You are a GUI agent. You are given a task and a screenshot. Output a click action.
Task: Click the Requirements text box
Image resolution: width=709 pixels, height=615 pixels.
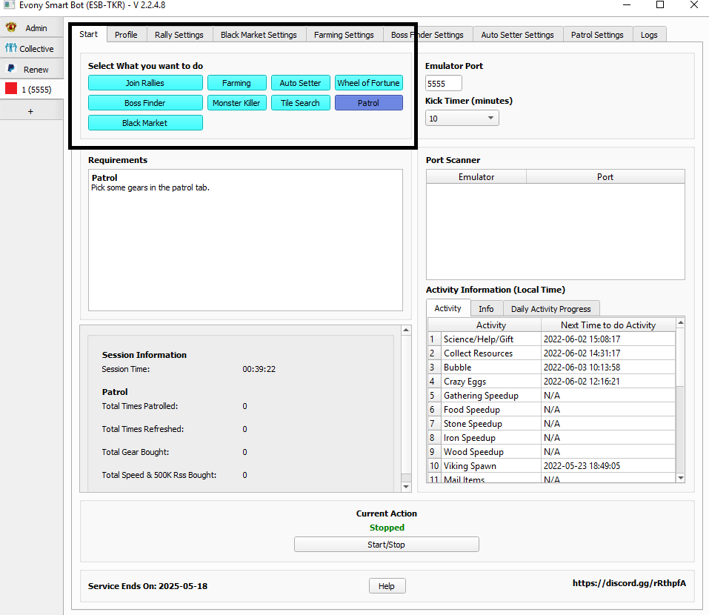(x=245, y=240)
